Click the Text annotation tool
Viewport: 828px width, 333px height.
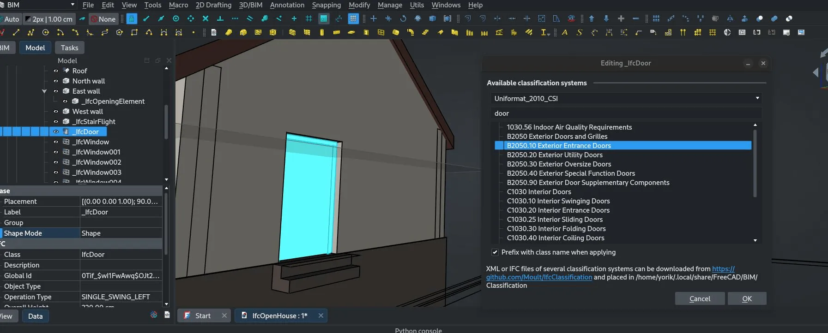[564, 33]
